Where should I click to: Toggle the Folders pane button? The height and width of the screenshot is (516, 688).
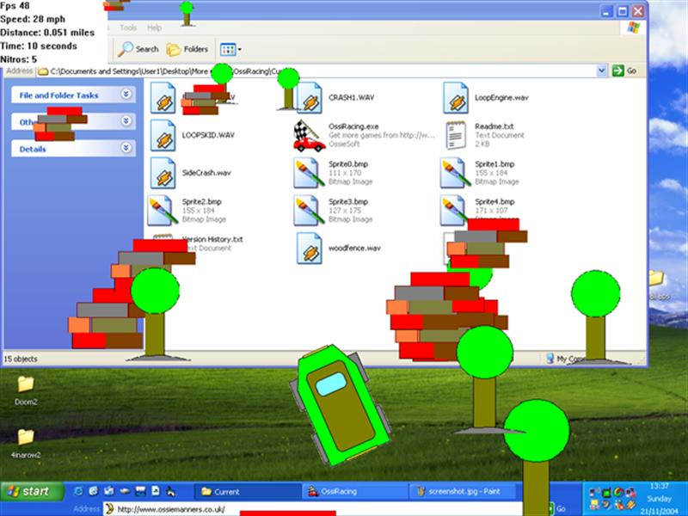tap(187, 49)
